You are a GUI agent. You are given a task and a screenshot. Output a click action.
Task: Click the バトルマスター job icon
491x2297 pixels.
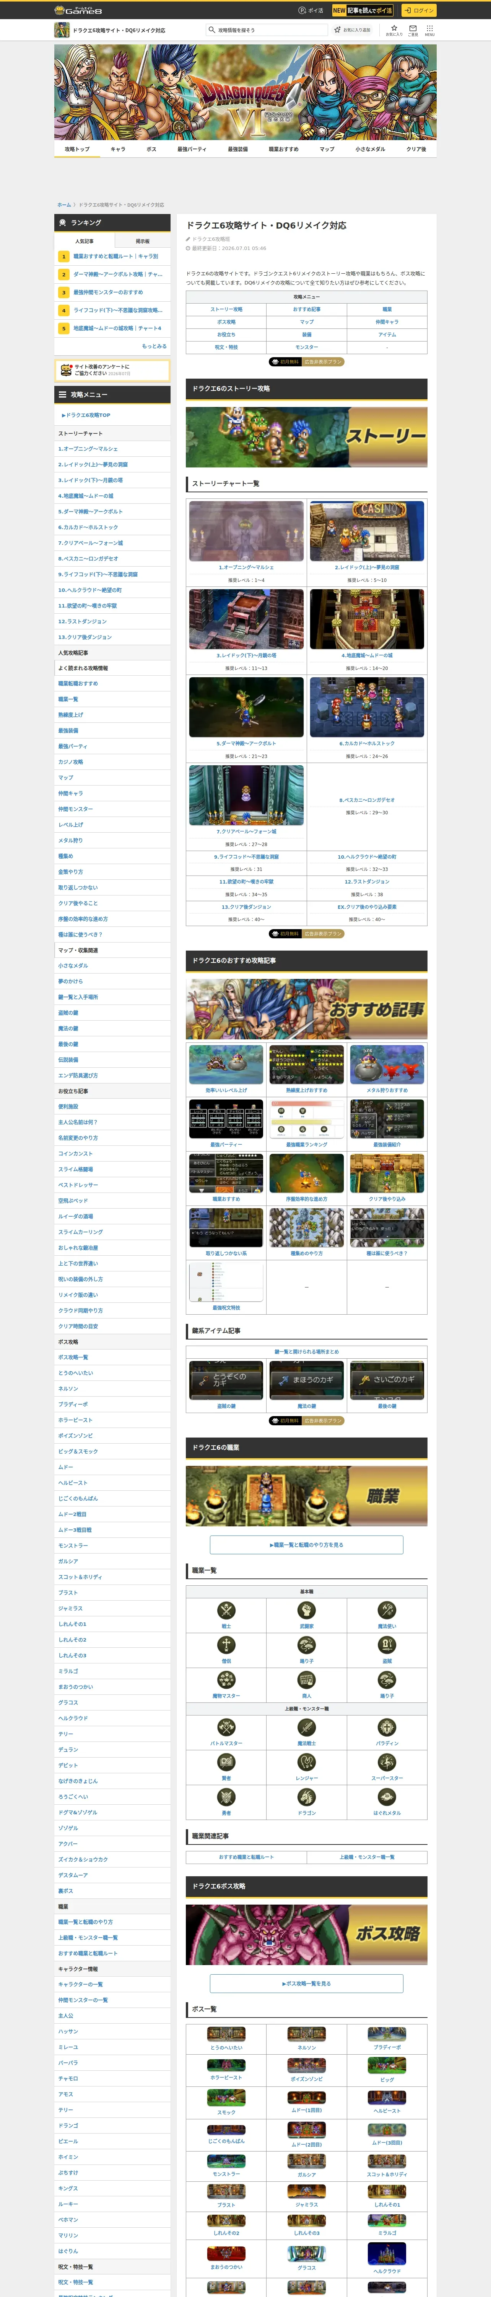[x=226, y=1727]
